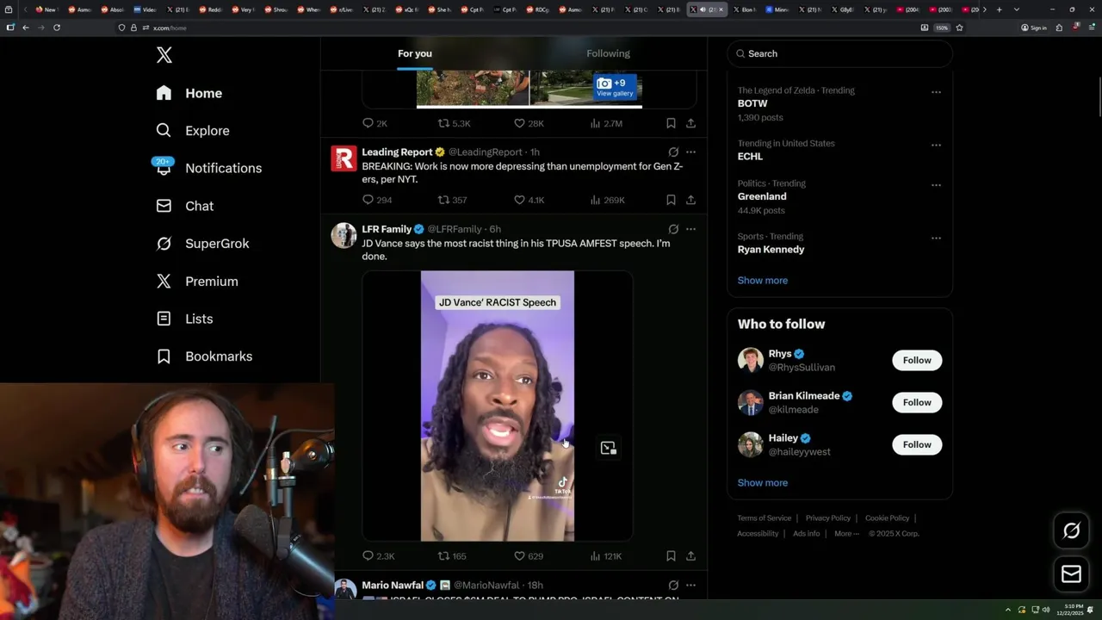
Task: Open the floating Grok button
Action: point(1072,531)
